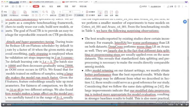Open the bookmark sidebar panel icon
The height and width of the screenshot is (107, 190).
[x=2, y=22]
